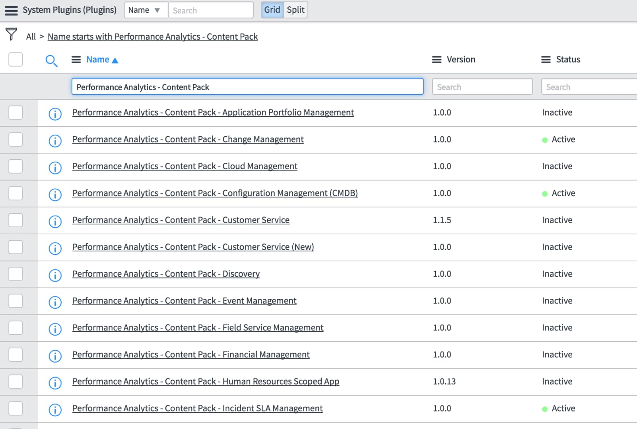
Task: Check the Change Management row checkbox
Action: pos(16,139)
